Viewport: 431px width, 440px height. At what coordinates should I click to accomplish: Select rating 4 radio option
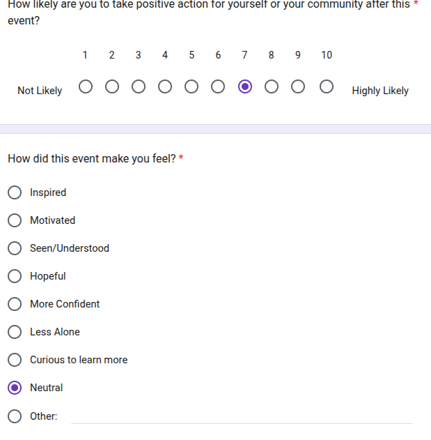165,87
